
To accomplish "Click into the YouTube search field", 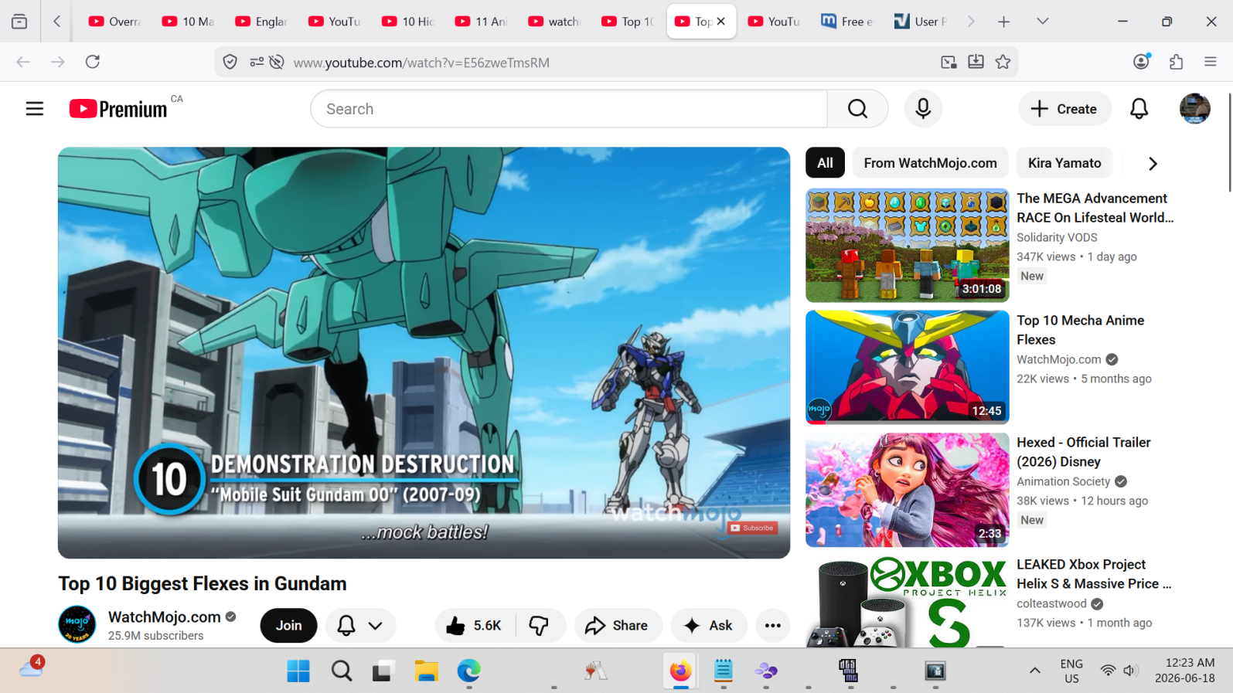I will pos(569,109).
